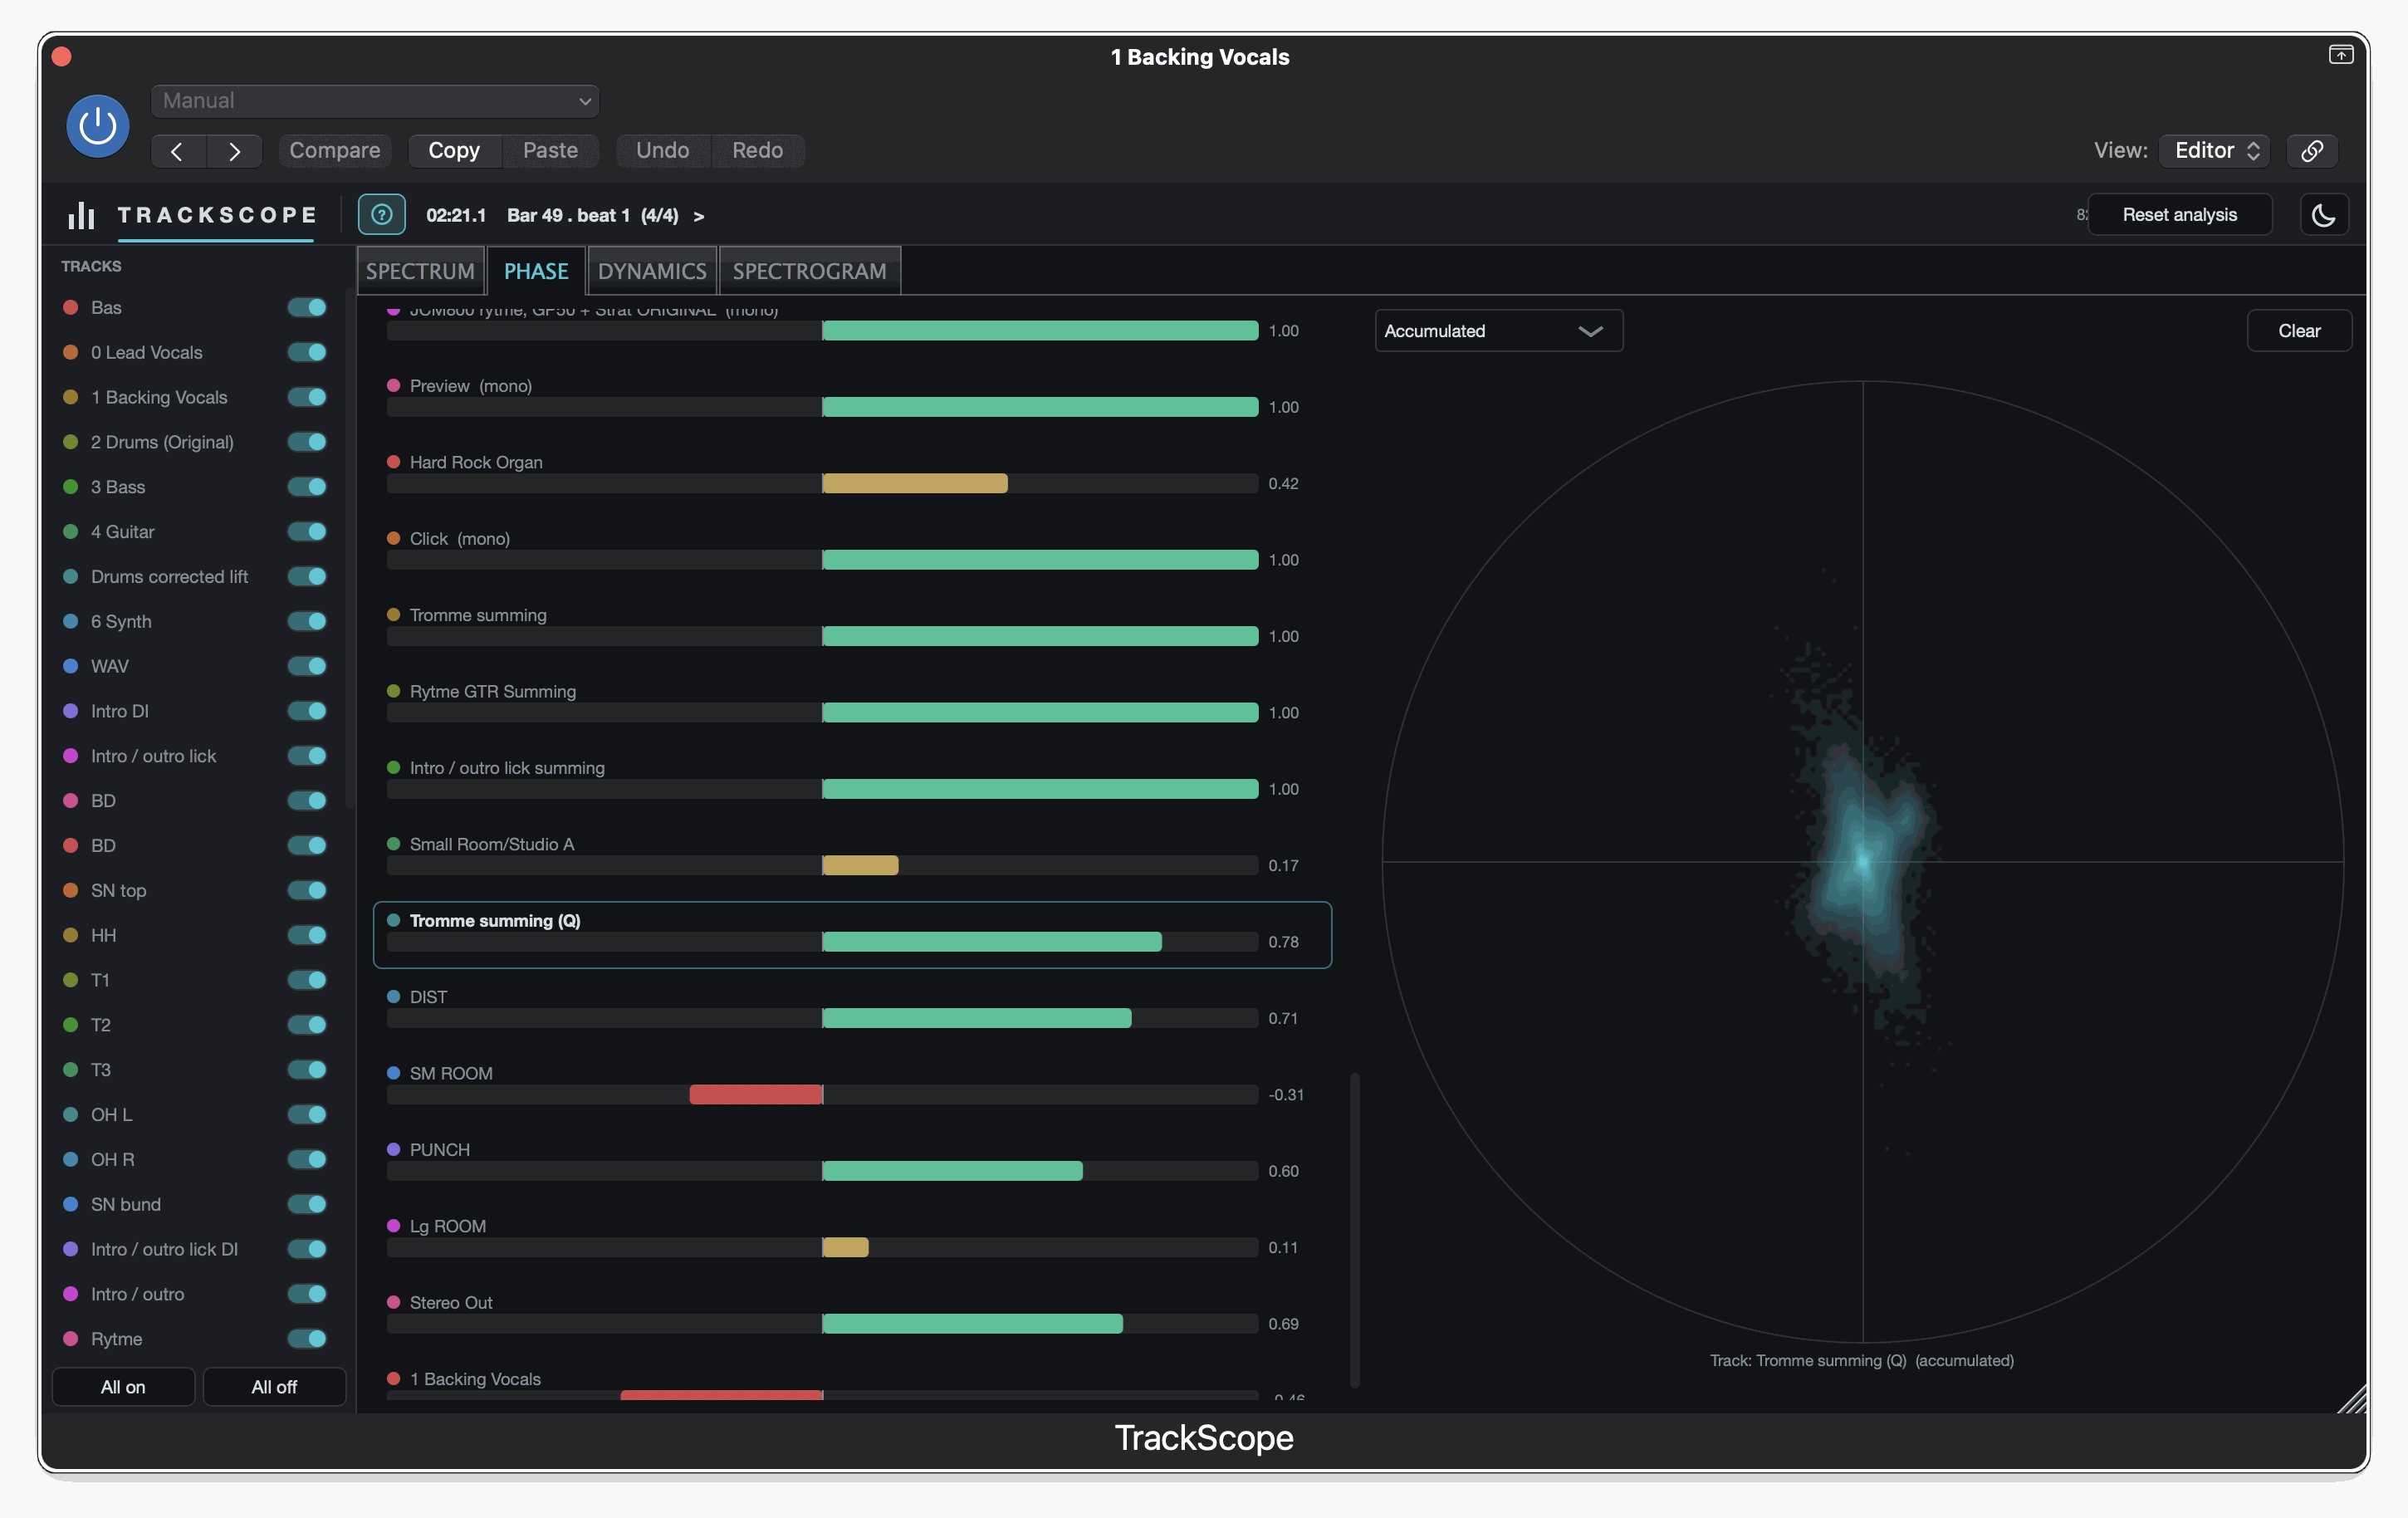Click the Bas track color dot

71,307
